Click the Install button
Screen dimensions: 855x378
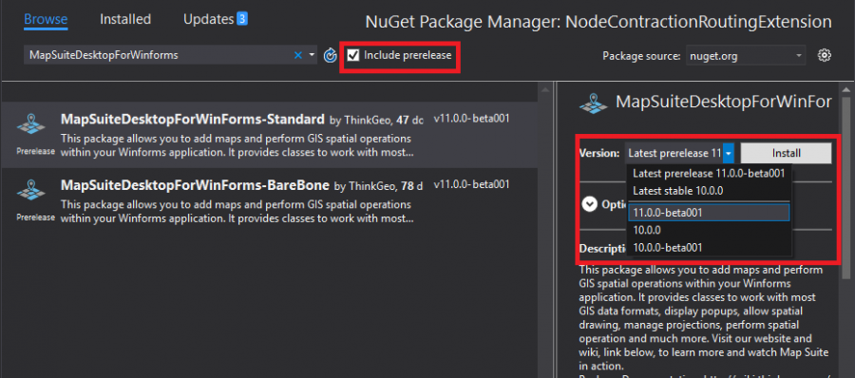(786, 153)
